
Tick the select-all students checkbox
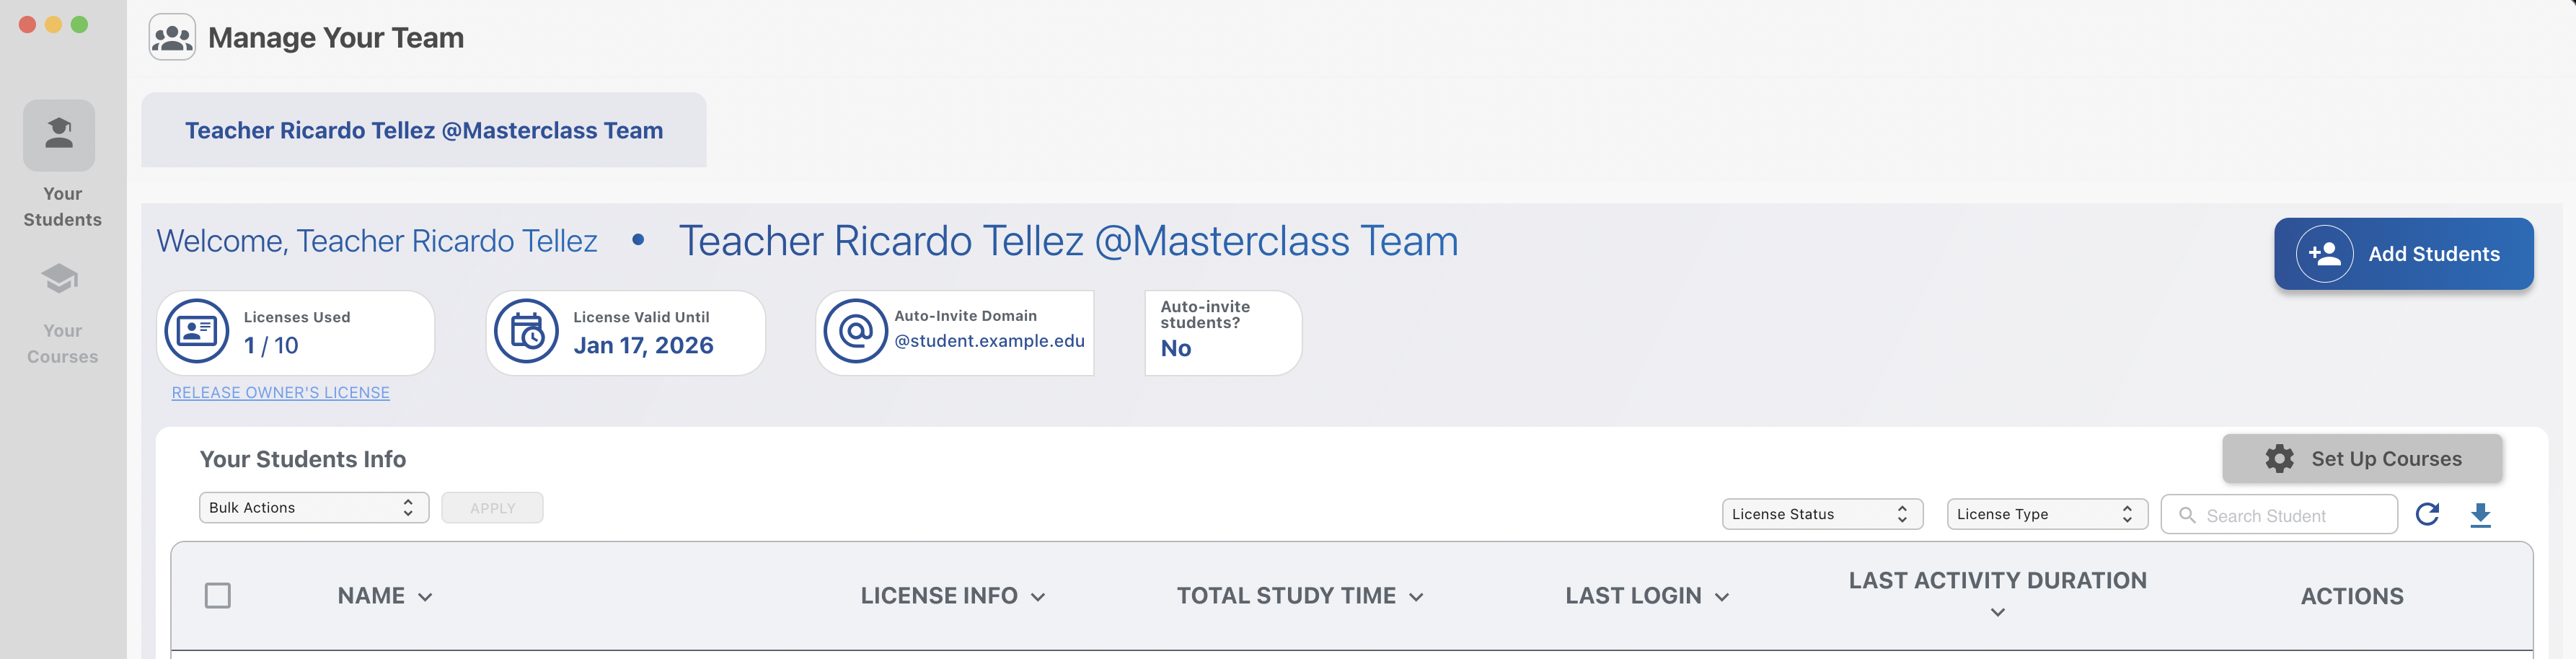tap(218, 596)
